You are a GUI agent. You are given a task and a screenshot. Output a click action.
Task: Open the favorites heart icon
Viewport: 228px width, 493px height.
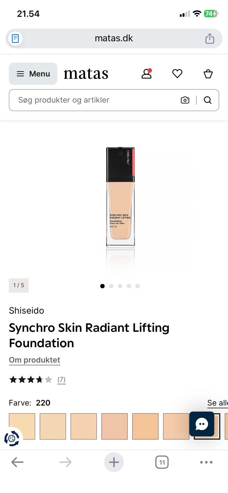[177, 73]
